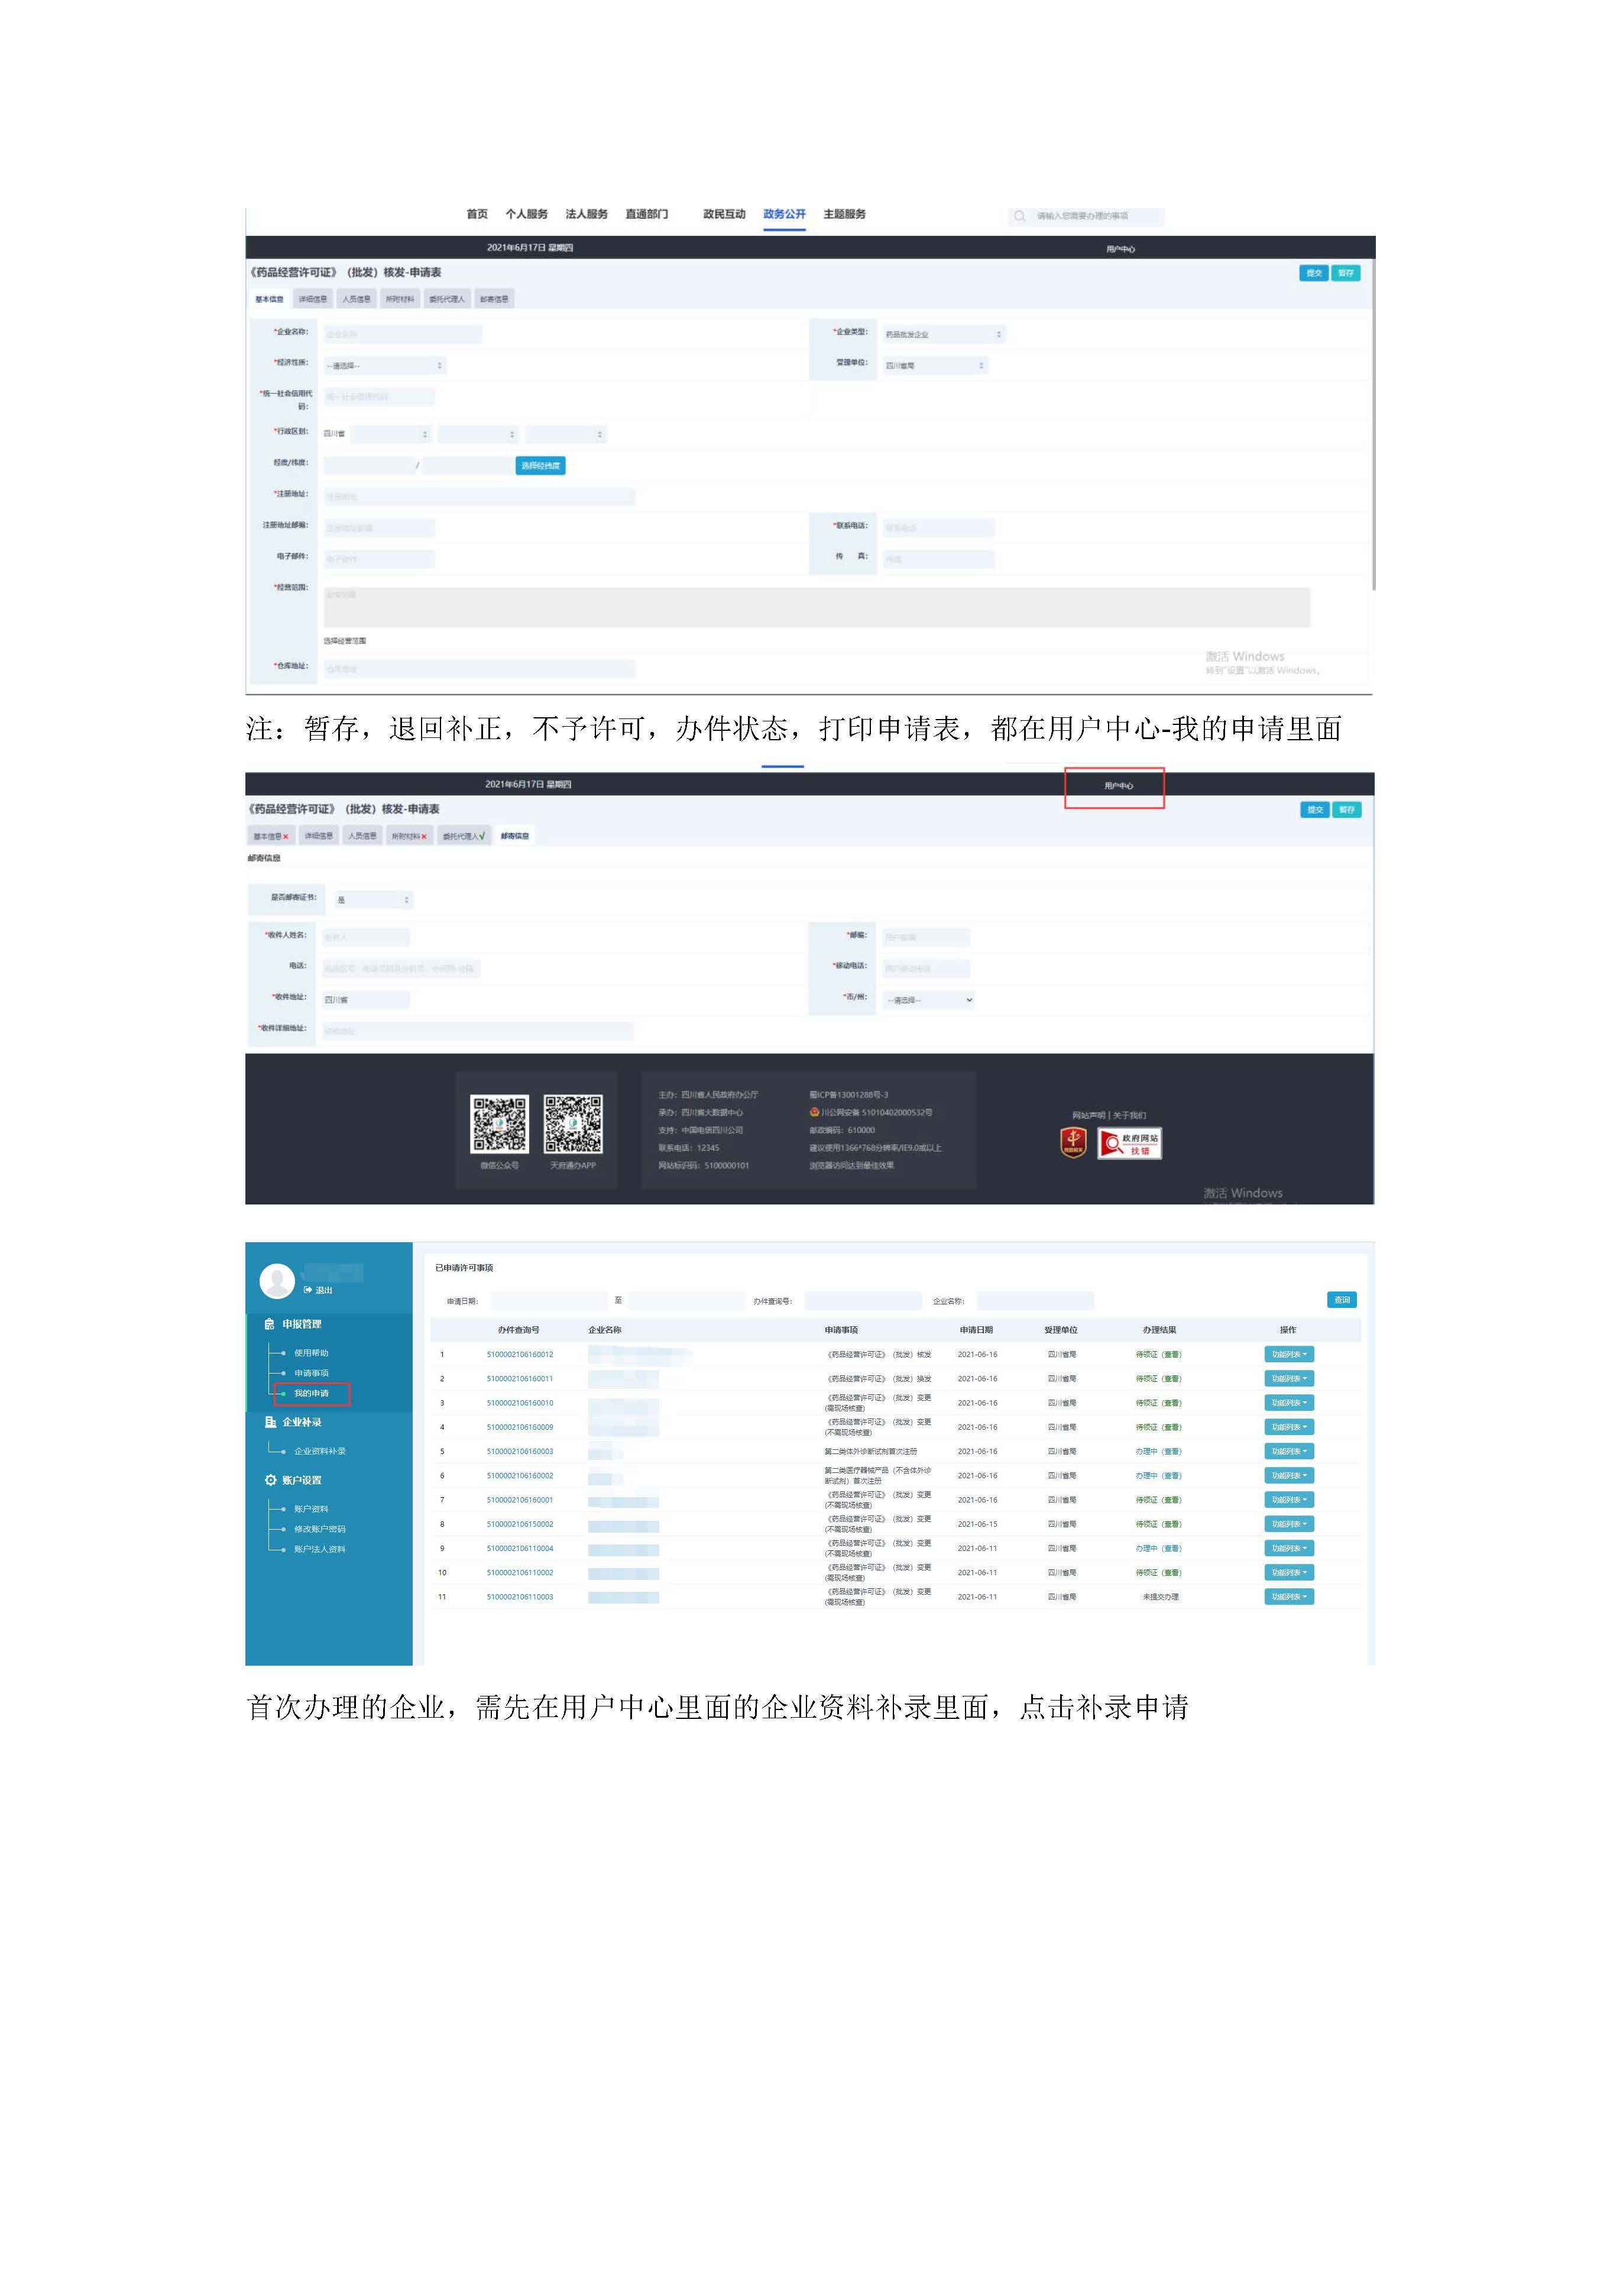Open the 直通部门 nav item
The image size is (1623, 2296).
click(647, 214)
